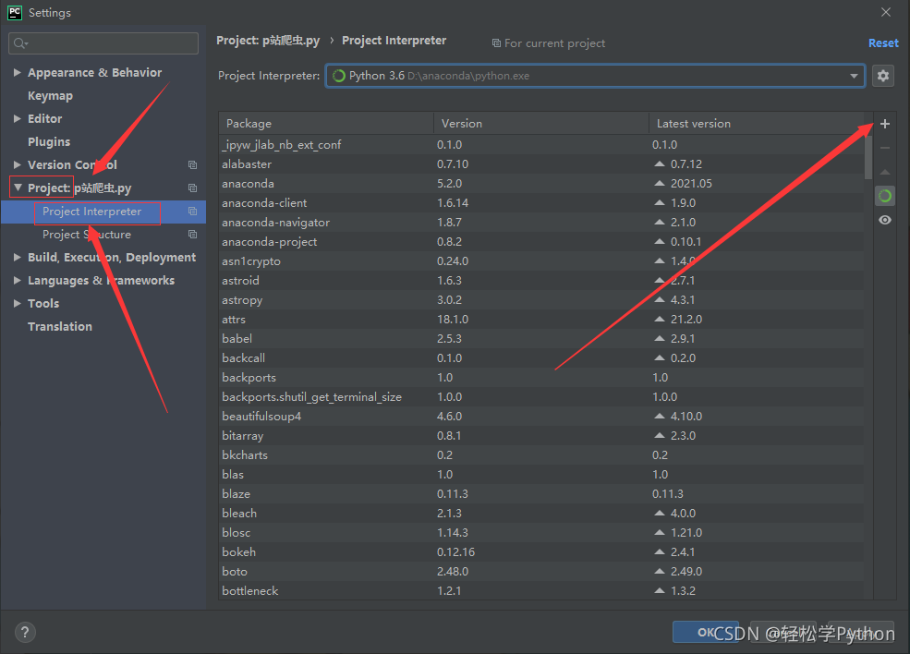Viewport: 910px width, 654px height.
Task: Click the upgrade arrow for beautifulsoup4
Action: [660, 416]
